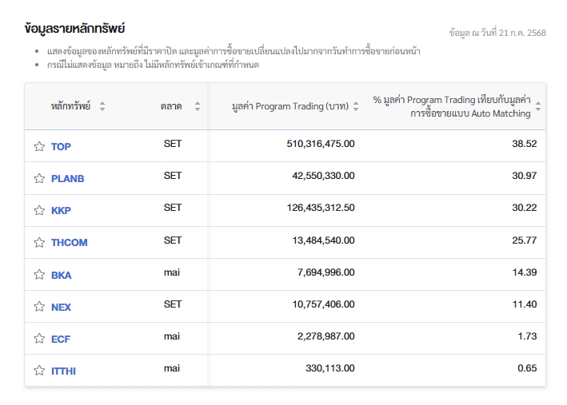Screen dimensions: 567x405
Task: Click the value 10,757,406.00
Action: point(323,304)
